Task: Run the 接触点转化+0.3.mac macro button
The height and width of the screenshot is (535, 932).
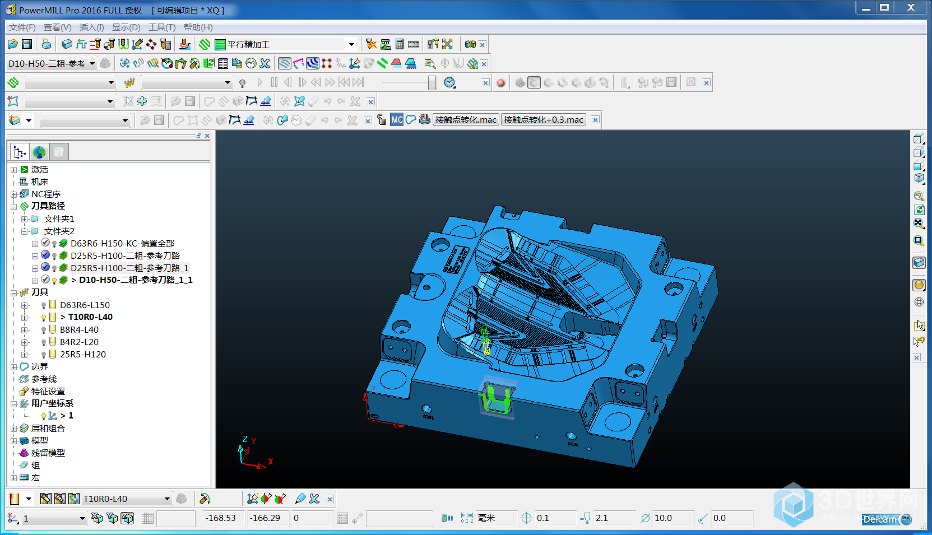Action: tap(544, 119)
